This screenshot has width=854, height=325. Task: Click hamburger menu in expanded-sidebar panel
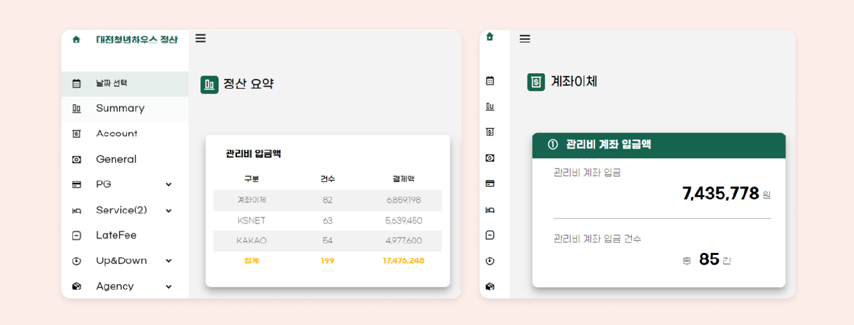tap(200, 38)
